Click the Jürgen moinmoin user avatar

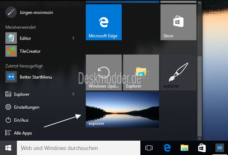pyautogui.click(x=11, y=12)
